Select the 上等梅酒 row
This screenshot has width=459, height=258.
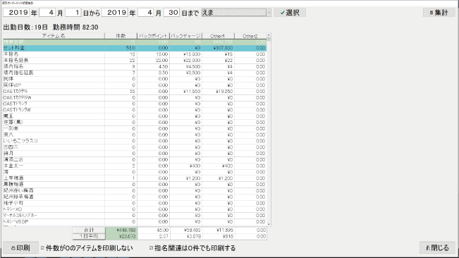tap(135, 178)
